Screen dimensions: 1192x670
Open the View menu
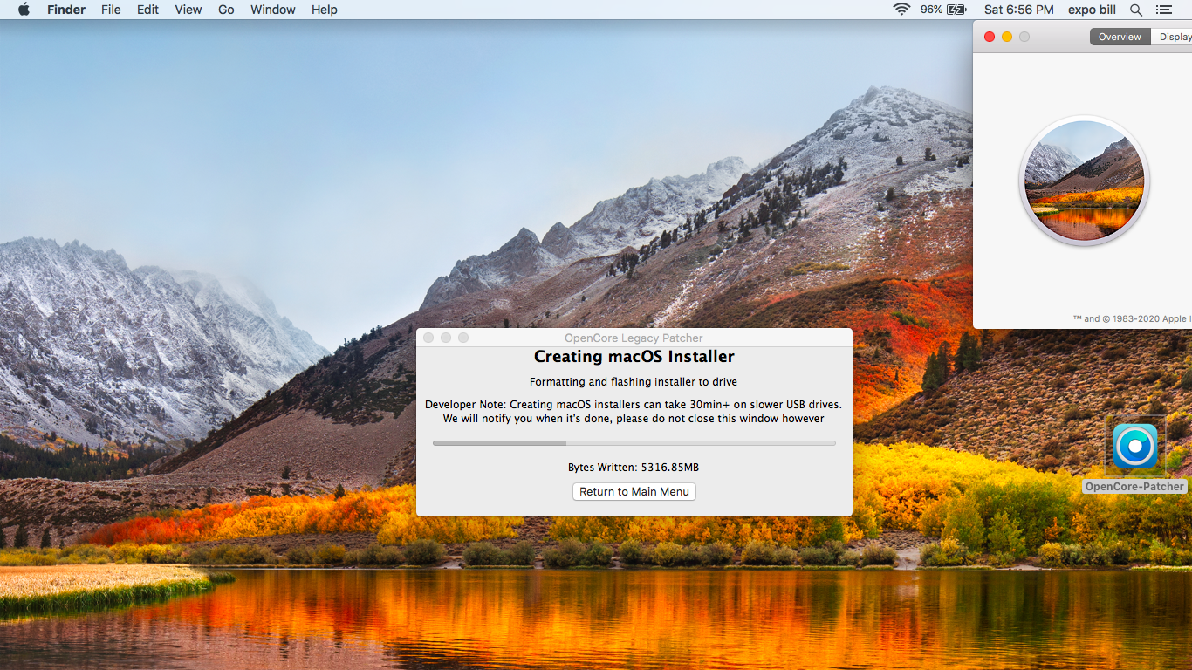click(188, 10)
